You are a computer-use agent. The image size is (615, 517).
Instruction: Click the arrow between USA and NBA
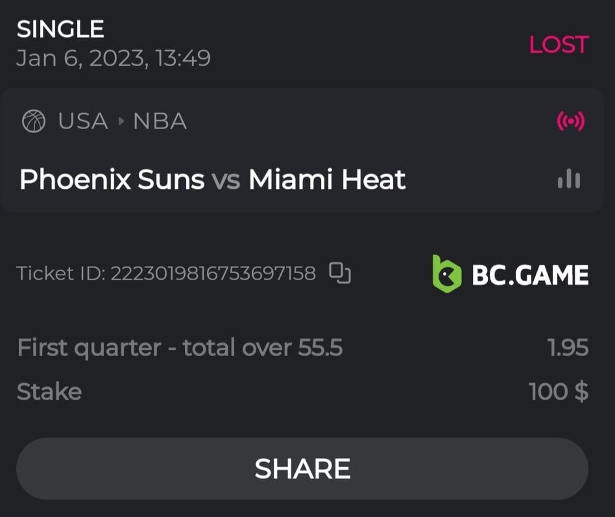coord(120,121)
